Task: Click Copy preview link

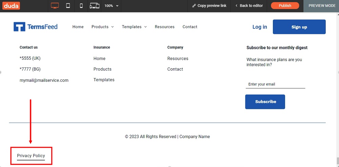Action: (209, 6)
